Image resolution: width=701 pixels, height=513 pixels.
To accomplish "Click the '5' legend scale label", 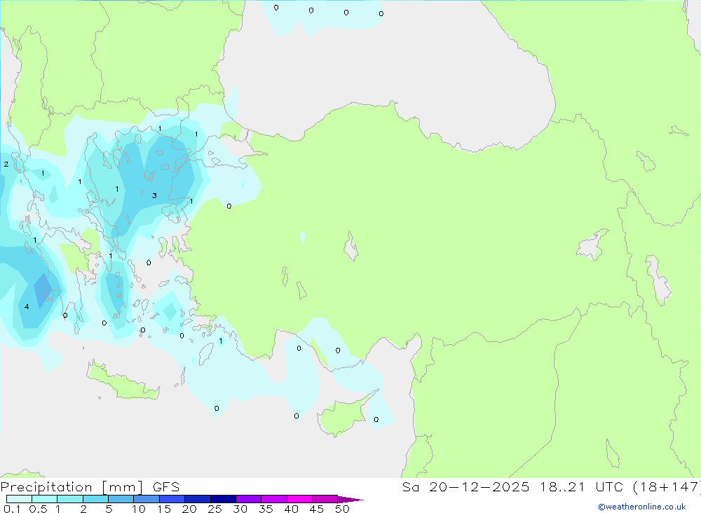I will (x=109, y=509).
